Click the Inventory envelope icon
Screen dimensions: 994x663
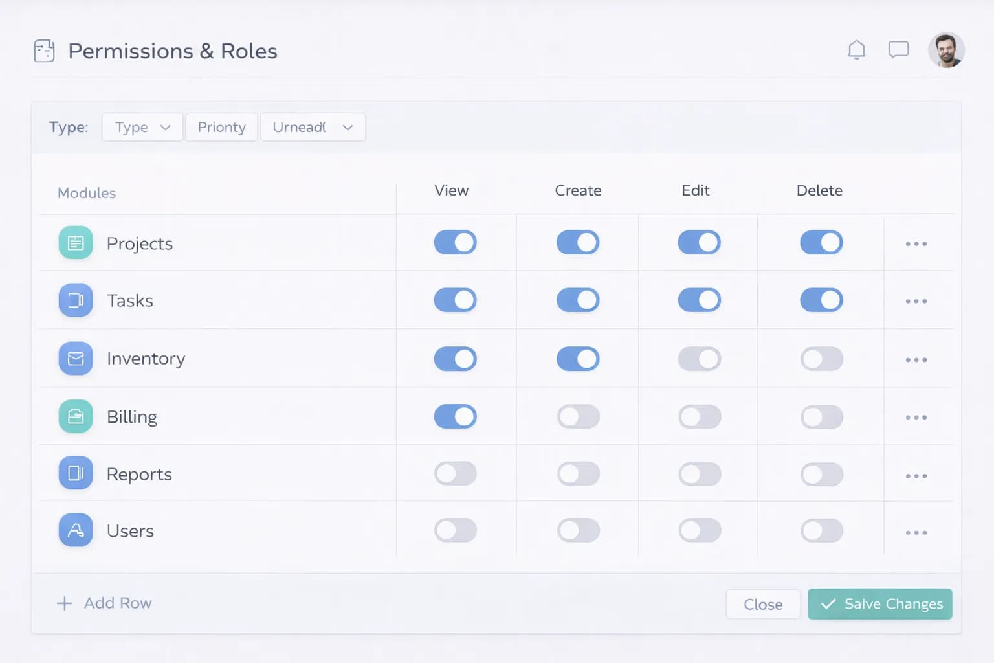(76, 358)
